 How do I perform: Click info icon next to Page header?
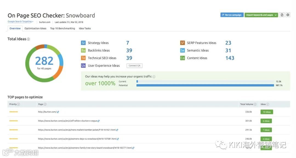pyautogui.click(x=45, y=104)
